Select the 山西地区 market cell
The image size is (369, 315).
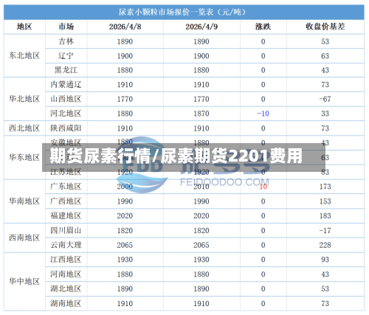66,99
